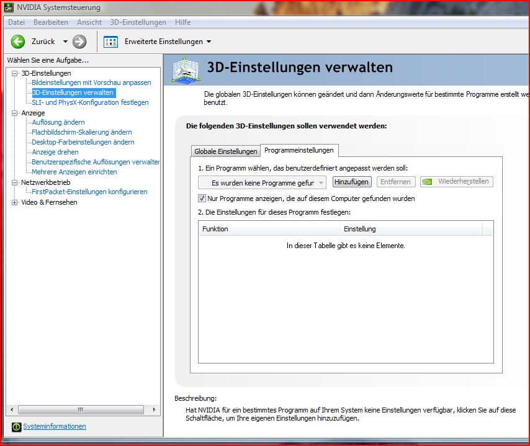The height and width of the screenshot is (446, 530).
Task: Click the Anzeige tree label
Action: tap(33, 113)
